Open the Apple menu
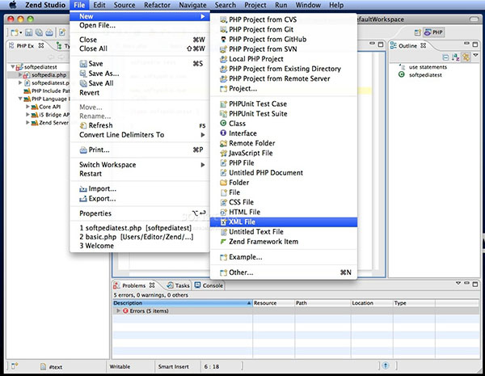 [13, 5]
